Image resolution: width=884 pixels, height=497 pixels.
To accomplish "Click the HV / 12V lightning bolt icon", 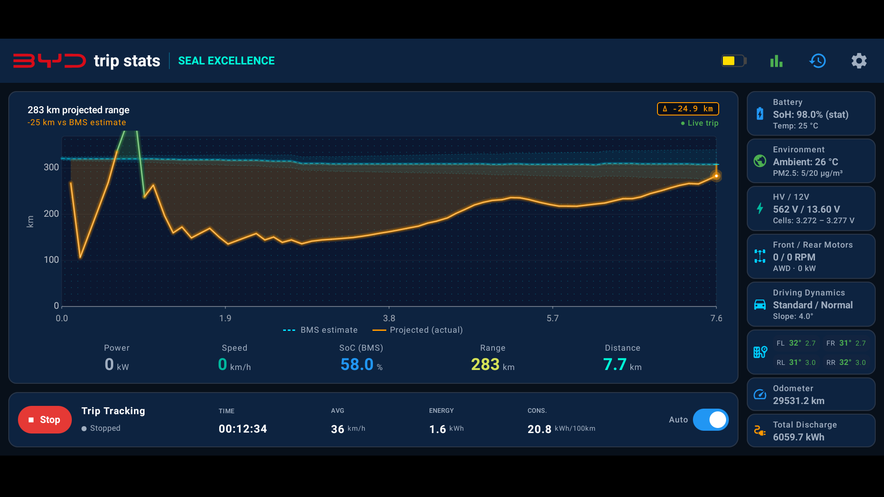I will 760,208.
